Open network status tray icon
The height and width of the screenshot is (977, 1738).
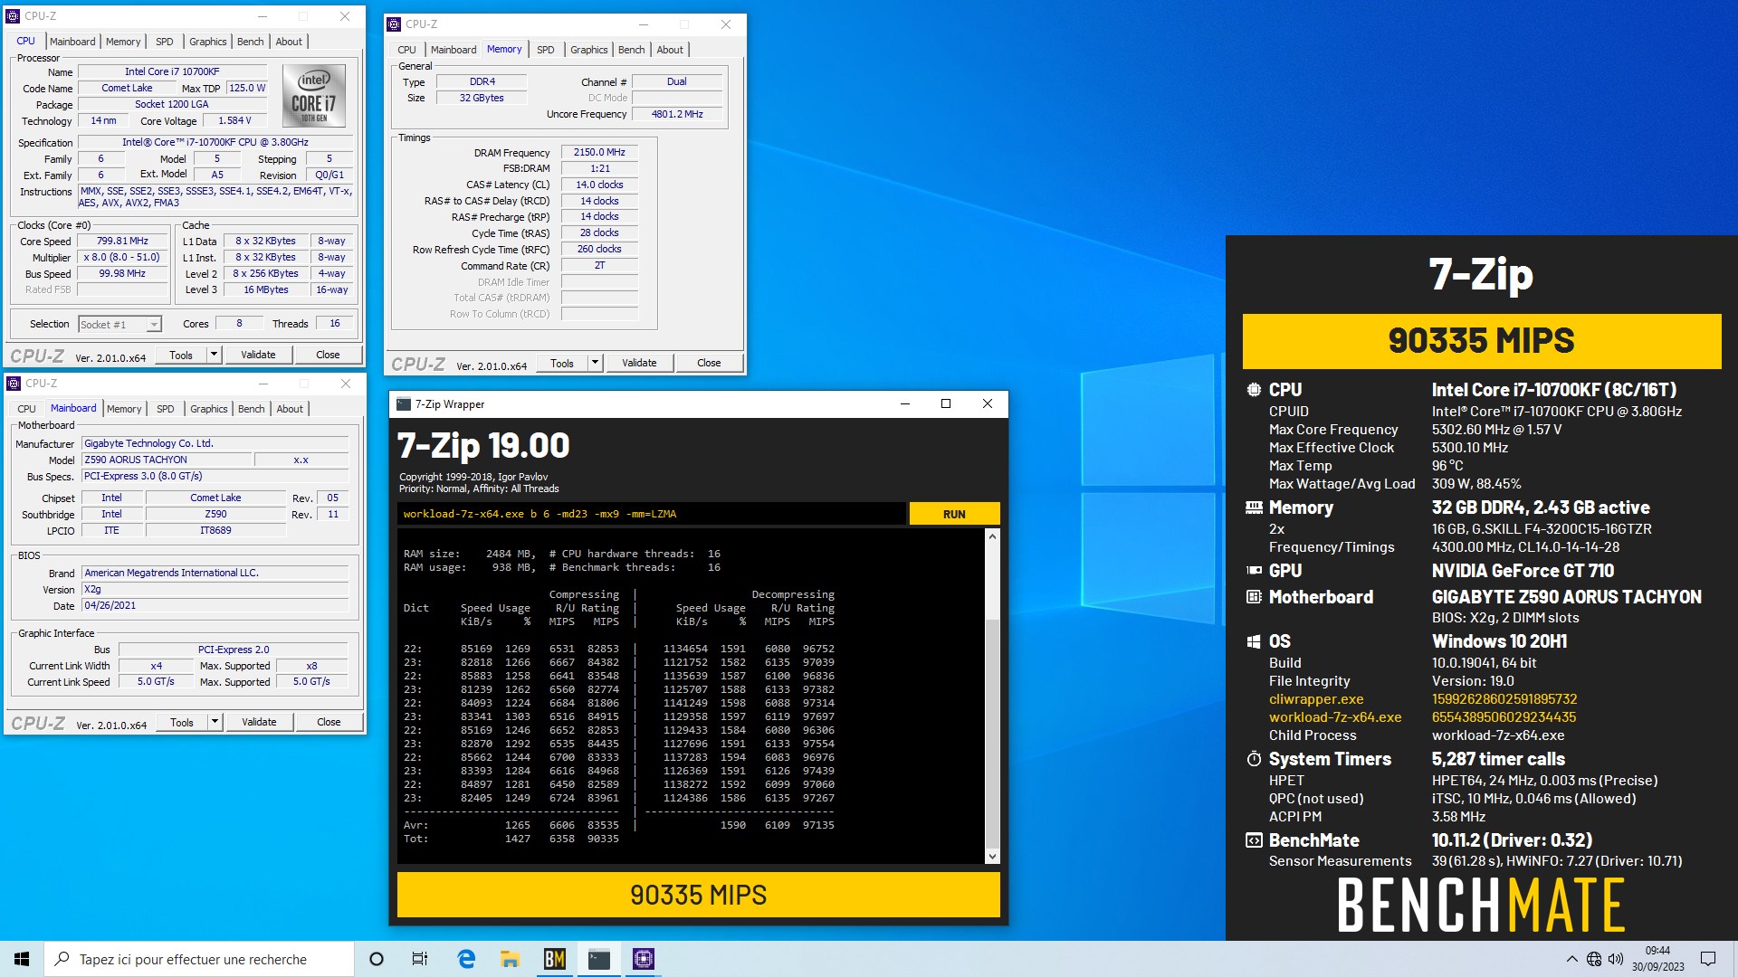point(1594,959)
